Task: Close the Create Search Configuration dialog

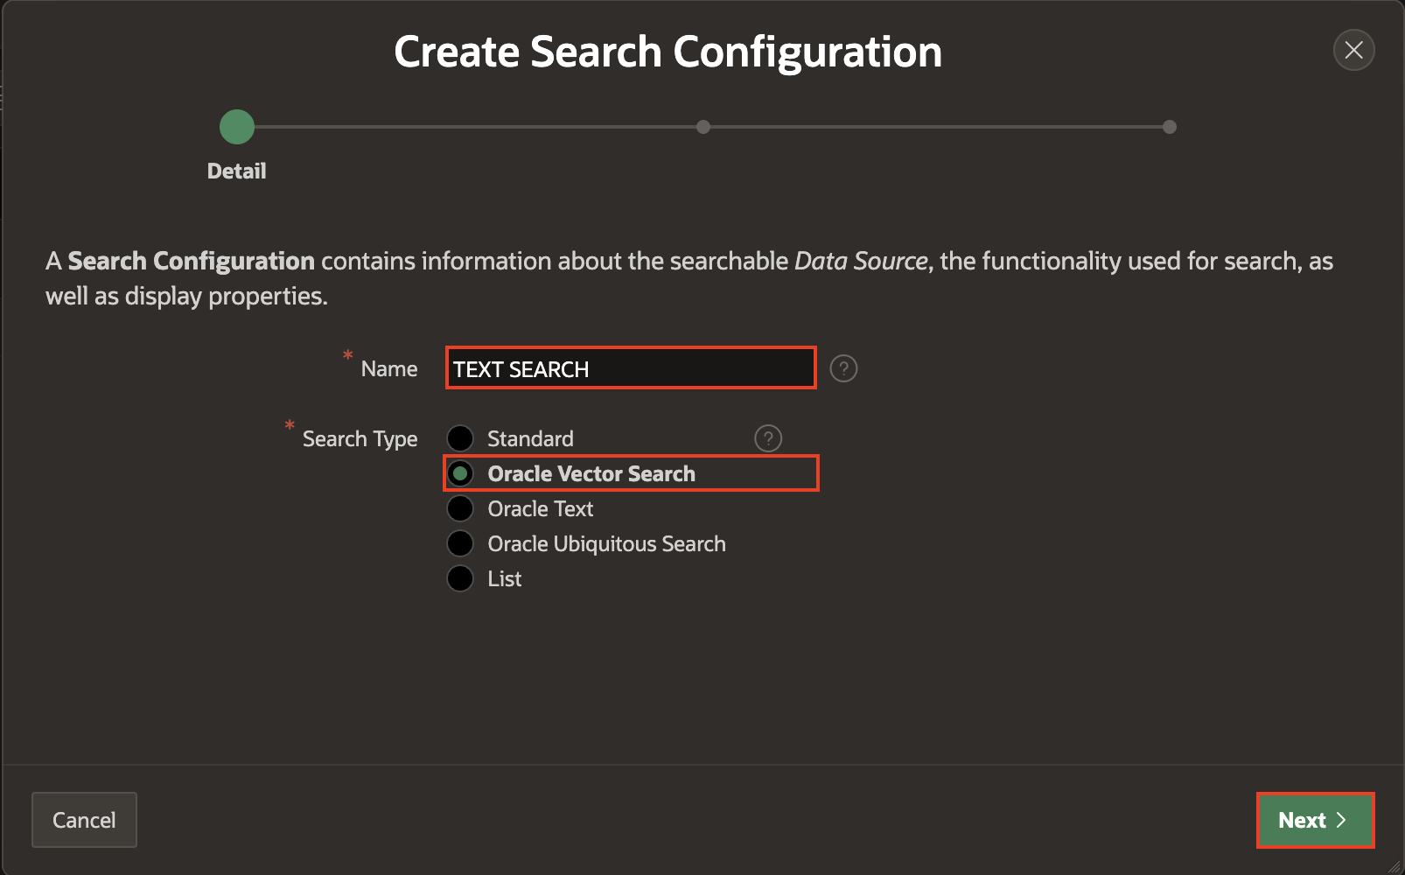Action: pos(1353,50)
